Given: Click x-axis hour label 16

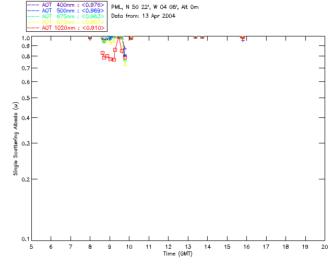Looking at the screenshot, I should [x=247, y=247].
